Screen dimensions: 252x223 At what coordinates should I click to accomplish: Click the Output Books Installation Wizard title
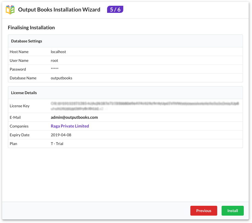click(x=59, y=10)
